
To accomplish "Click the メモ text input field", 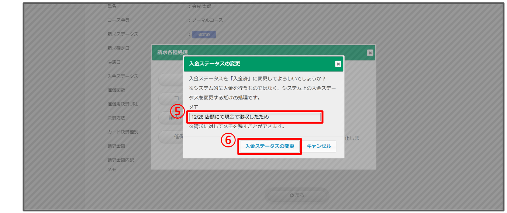I will (x=255, y=117).
